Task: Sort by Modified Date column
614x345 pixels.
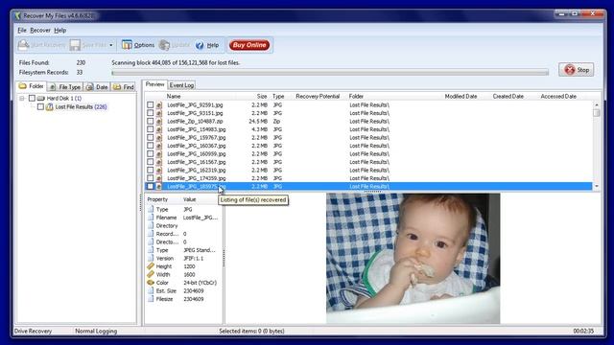Action: pyautogui.click(x=460, y=96)
